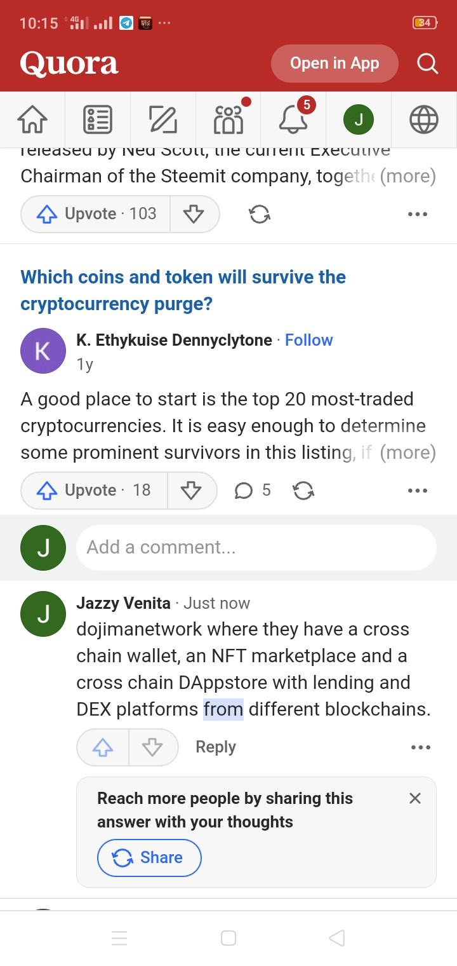Tap the Open in App button
Screen dimensions: 457x966
click(334, 64)
